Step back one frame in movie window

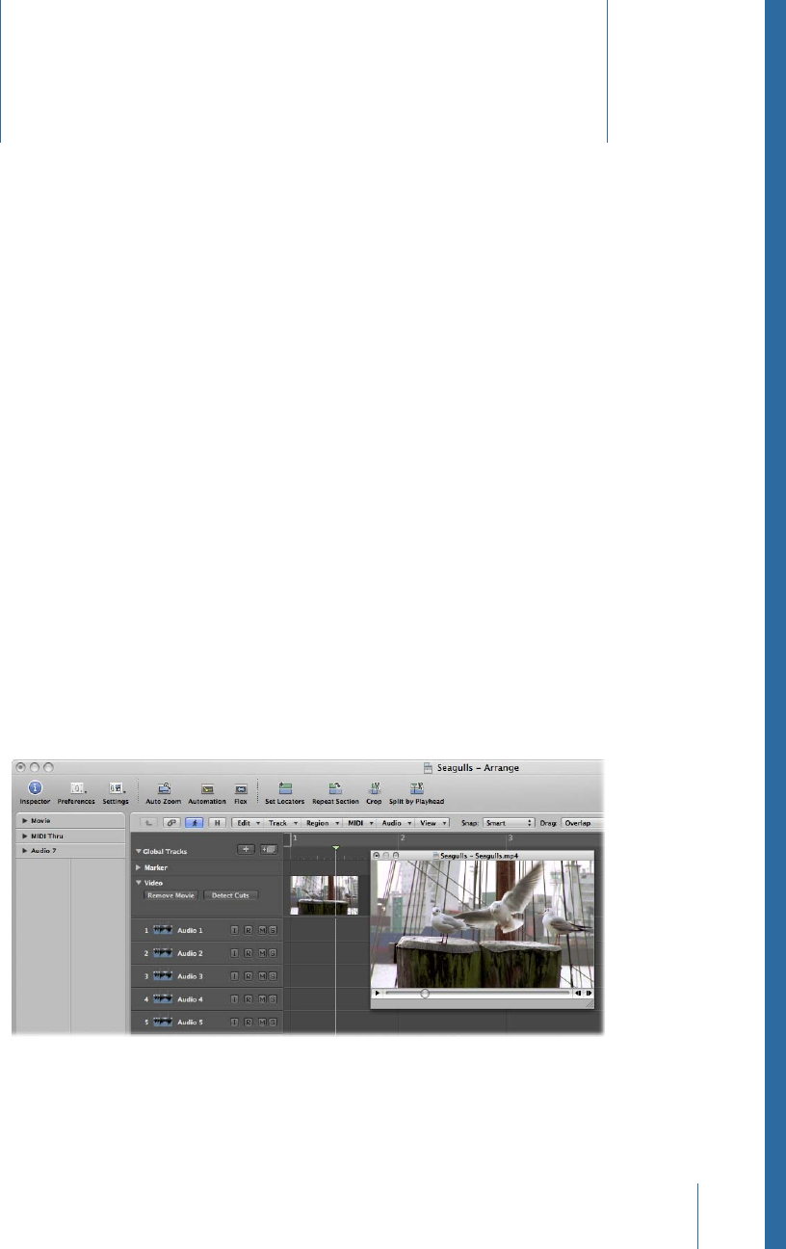[x=578, y=993]
